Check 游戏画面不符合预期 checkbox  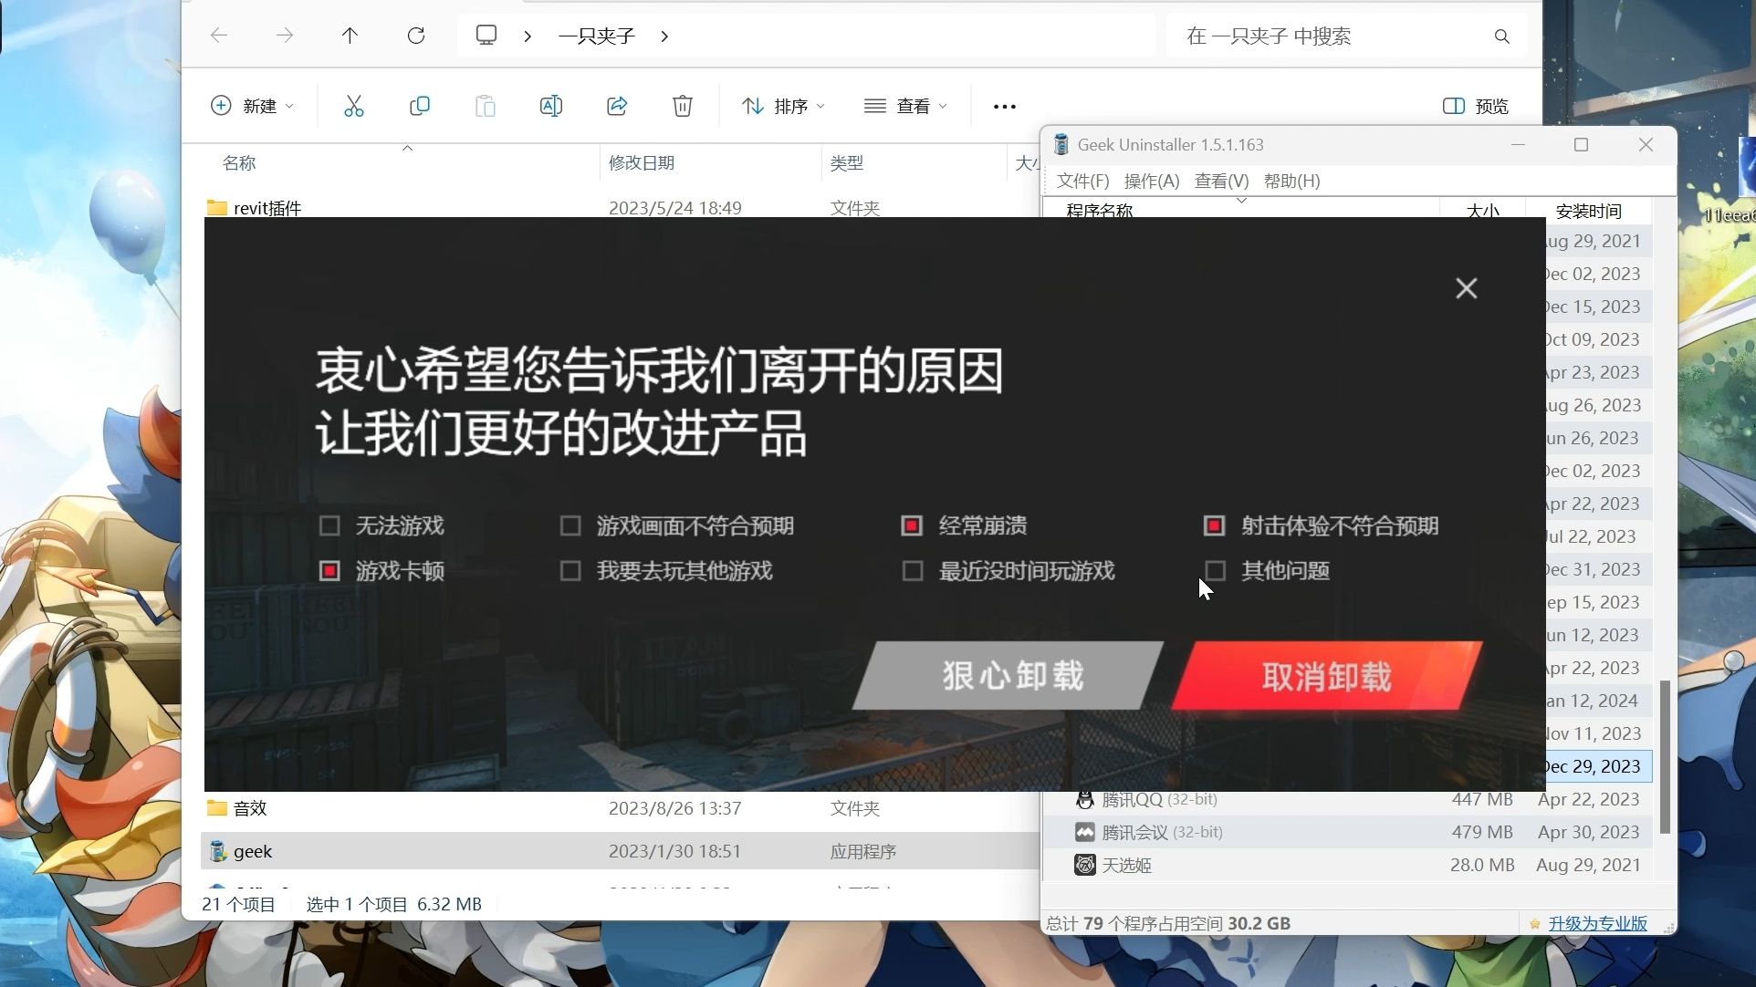570,525
